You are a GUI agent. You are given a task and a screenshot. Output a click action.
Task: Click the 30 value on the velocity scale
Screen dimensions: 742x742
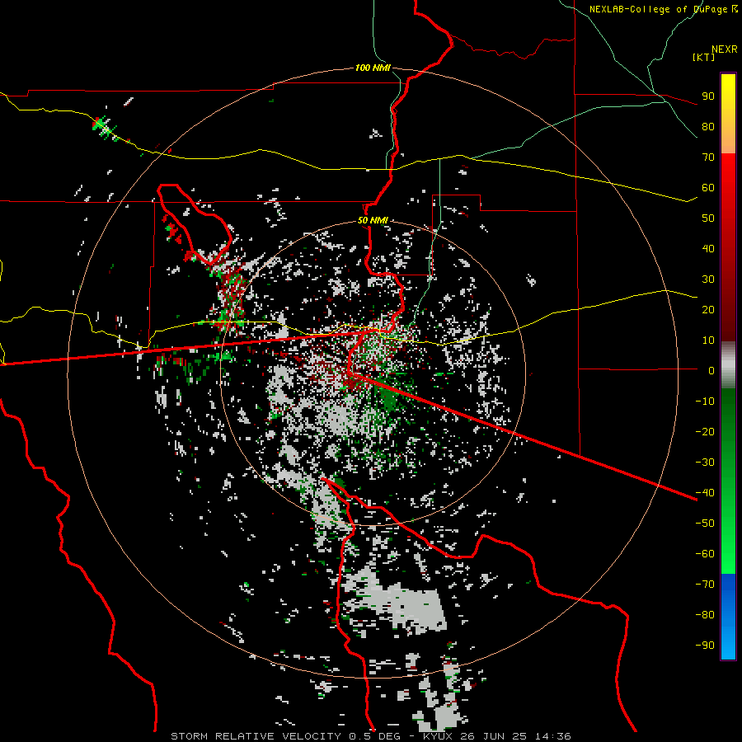click(x=708, y=279)
